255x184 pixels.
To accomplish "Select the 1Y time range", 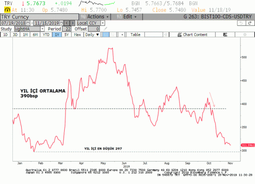I will [57, 34].
